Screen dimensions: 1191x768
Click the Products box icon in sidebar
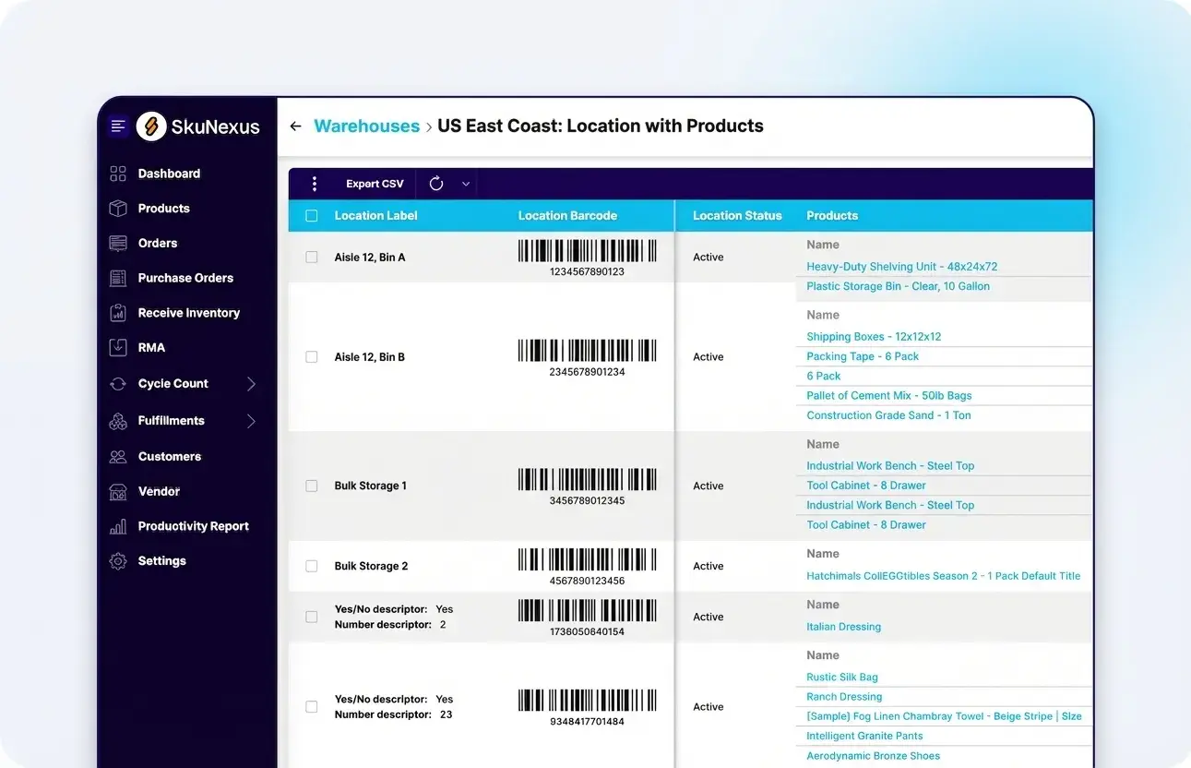coord(118,209)
